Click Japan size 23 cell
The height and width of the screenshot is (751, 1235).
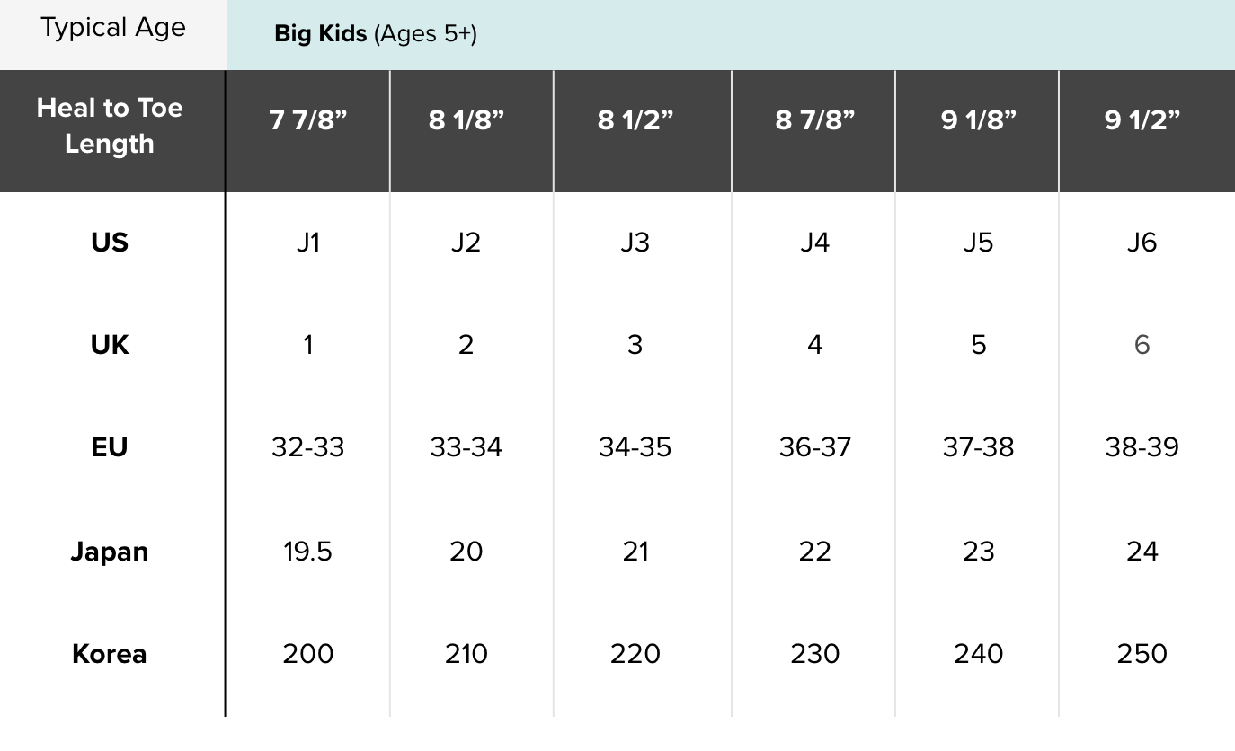click(978, 551)
